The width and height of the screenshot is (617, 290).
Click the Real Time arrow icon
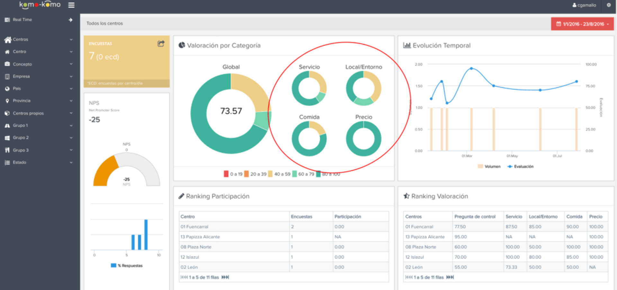pos(70,20)
